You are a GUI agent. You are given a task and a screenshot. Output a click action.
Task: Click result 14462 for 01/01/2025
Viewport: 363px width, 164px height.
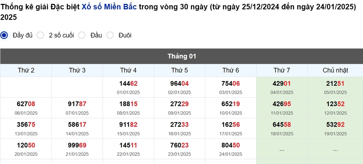[x=128, y=84]
